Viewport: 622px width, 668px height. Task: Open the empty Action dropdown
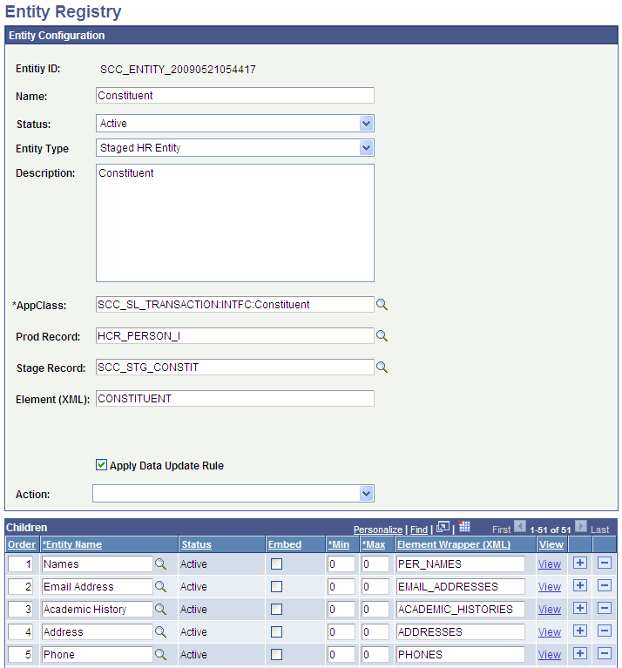(x=233, y=493)
